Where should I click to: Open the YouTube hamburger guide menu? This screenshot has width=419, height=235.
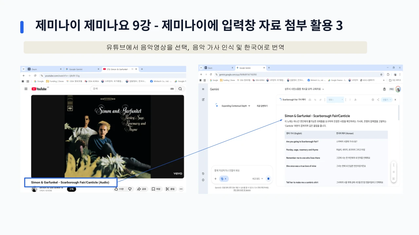[26, 89]
